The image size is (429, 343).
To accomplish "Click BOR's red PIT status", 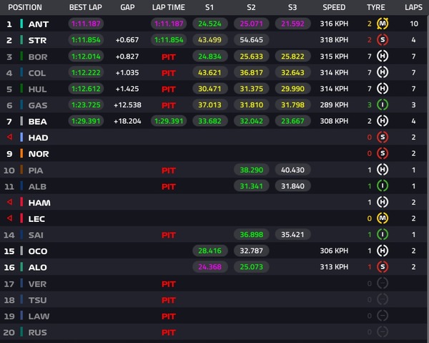I will click(x=169, y=57).
